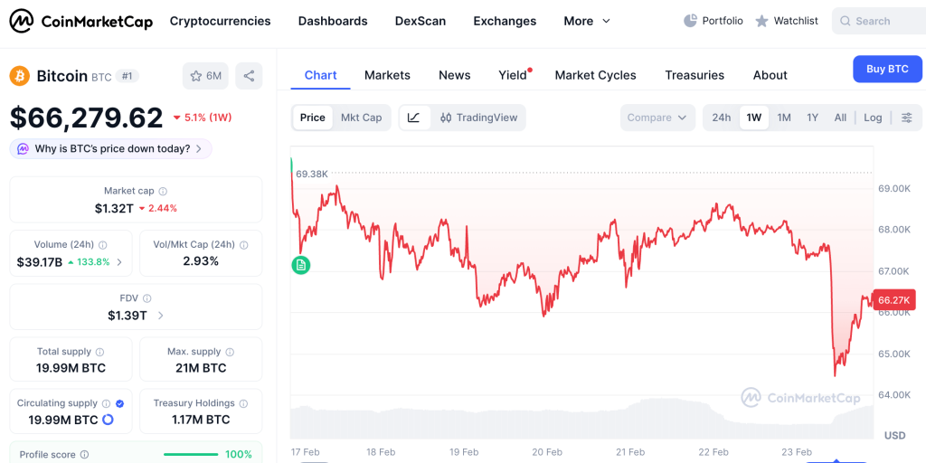
Task: Click the CoinMarketCap logo
Action: [x=80, y=22]
